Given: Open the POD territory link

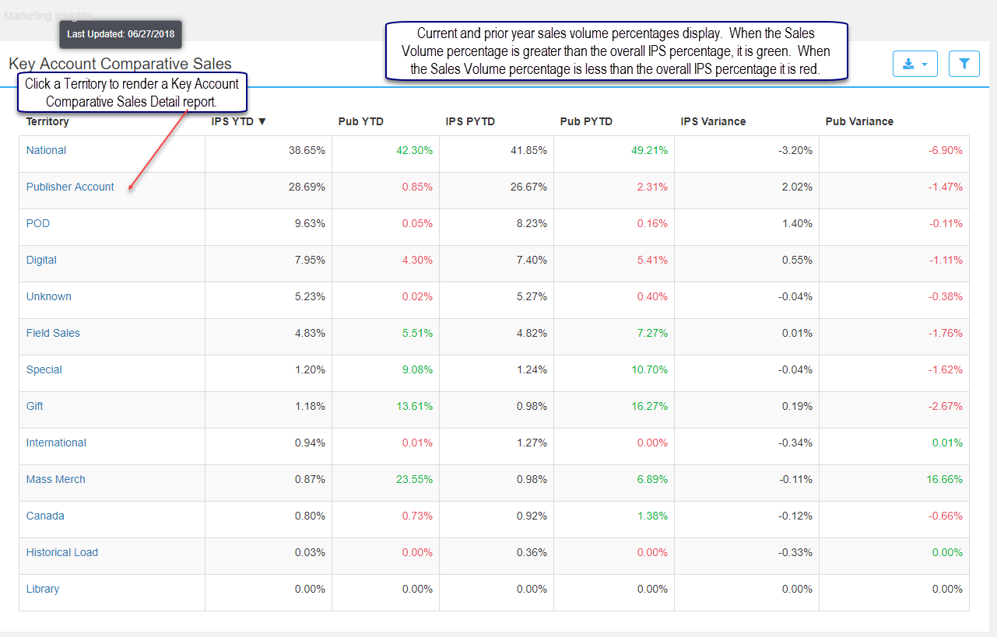Looking at the screenshot, I should pyautogui.click(x=37, y=223).
